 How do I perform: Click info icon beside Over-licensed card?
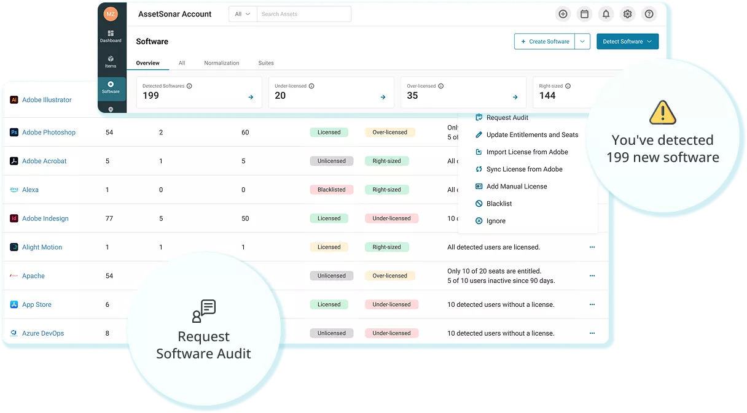[x=441, y=86]
